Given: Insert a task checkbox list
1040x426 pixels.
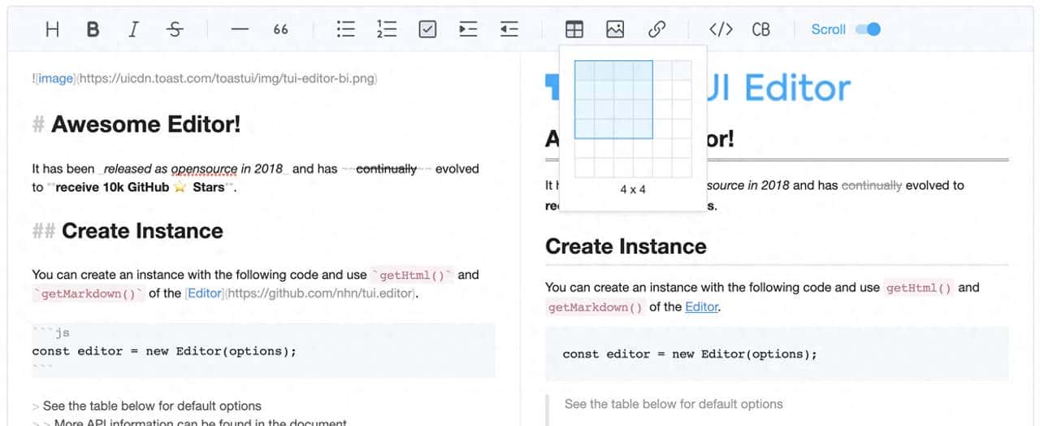Looking at the screenshot, I should 427,29.
